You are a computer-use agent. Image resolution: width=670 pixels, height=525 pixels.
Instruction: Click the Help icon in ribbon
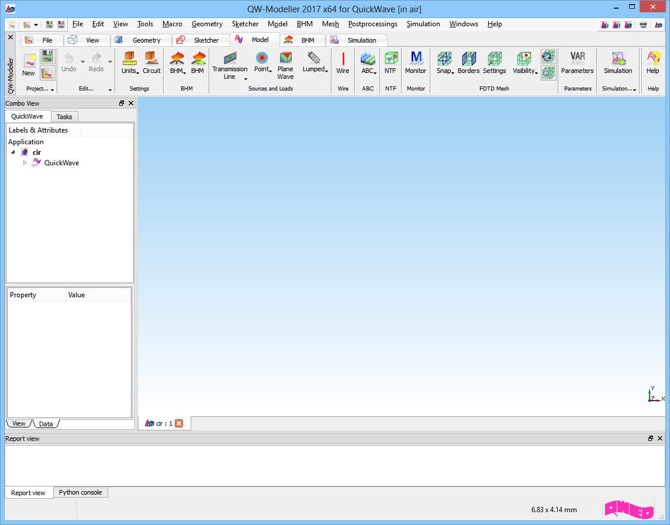653,62
